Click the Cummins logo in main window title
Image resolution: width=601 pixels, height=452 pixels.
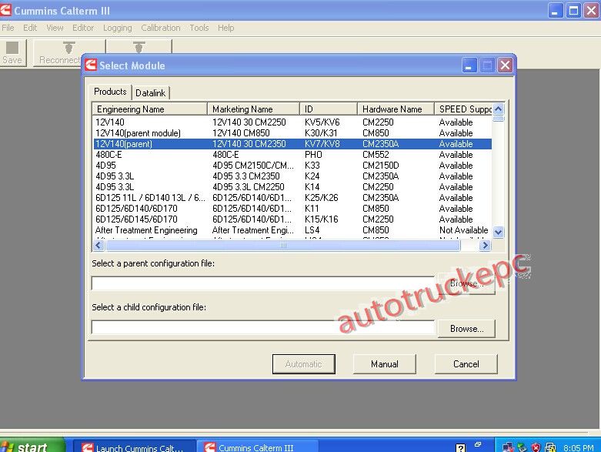coord(5,10)
